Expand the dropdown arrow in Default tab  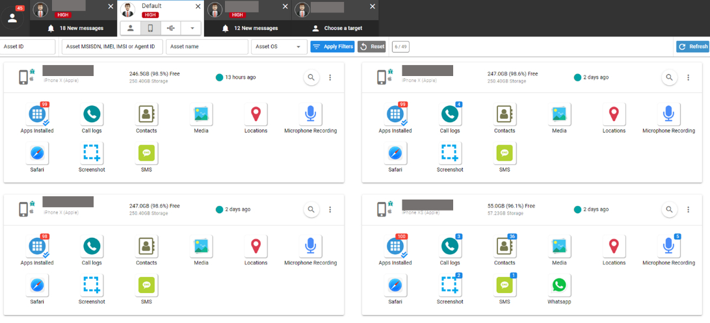point(191,28)
